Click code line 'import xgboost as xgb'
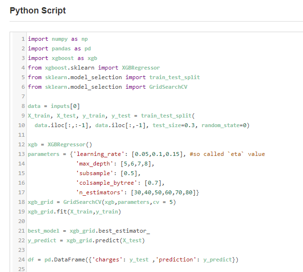Viewport: 303px width, 272px height. click(62, 58)
